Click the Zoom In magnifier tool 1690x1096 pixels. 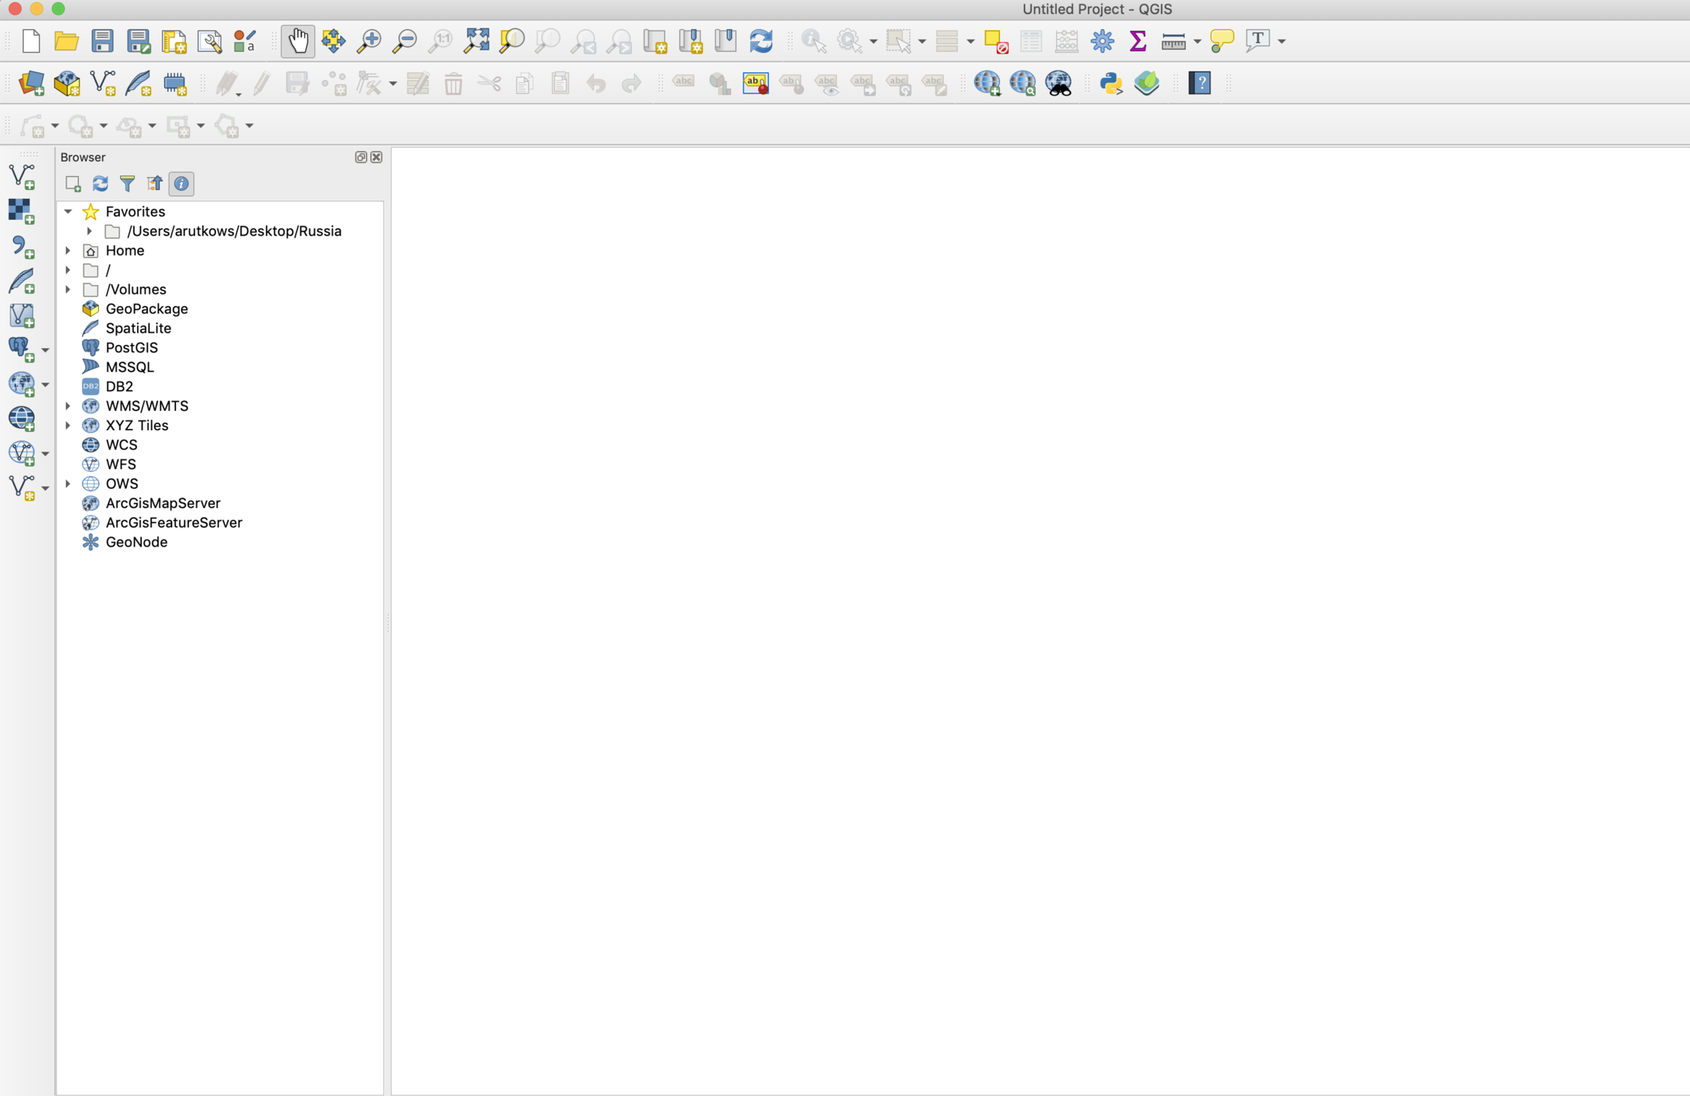pos(369,41)
